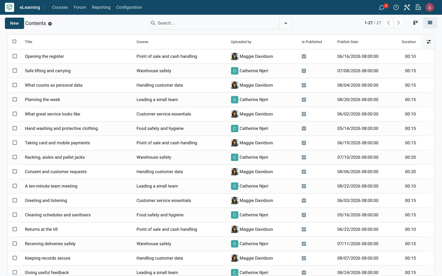
Task: Toggle Is Published for Racking, aisles and pallet jacks
Action: coord(304,157)
